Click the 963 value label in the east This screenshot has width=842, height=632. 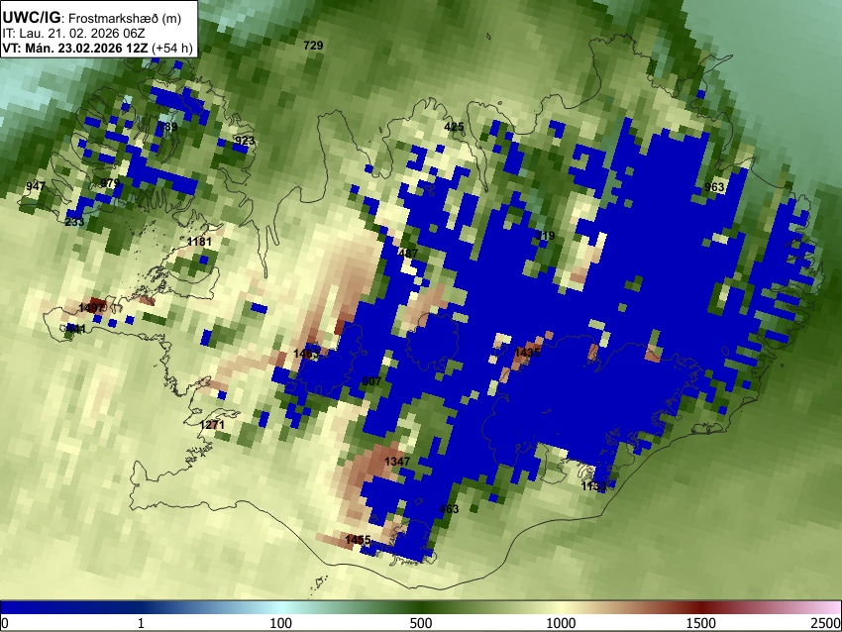tap(714, 187)
